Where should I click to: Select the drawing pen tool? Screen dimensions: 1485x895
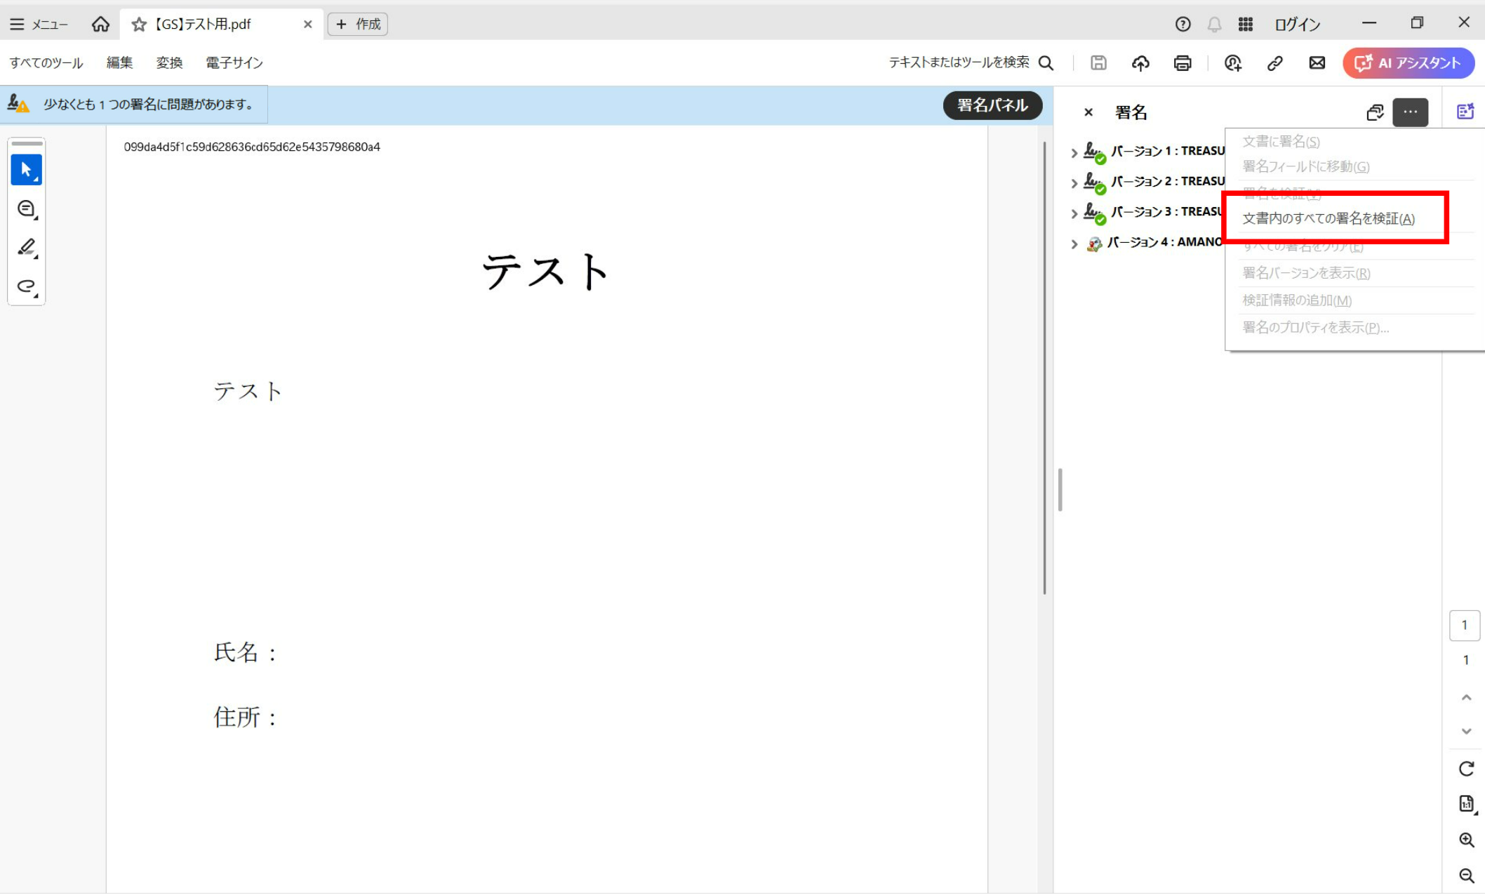pyautogui.click(x=26, y=247)
